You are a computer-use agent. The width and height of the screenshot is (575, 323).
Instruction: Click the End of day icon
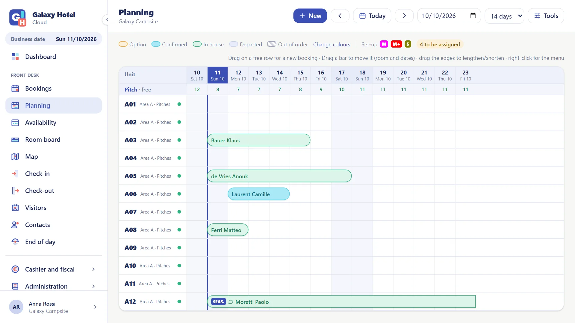tap(15, 242)
